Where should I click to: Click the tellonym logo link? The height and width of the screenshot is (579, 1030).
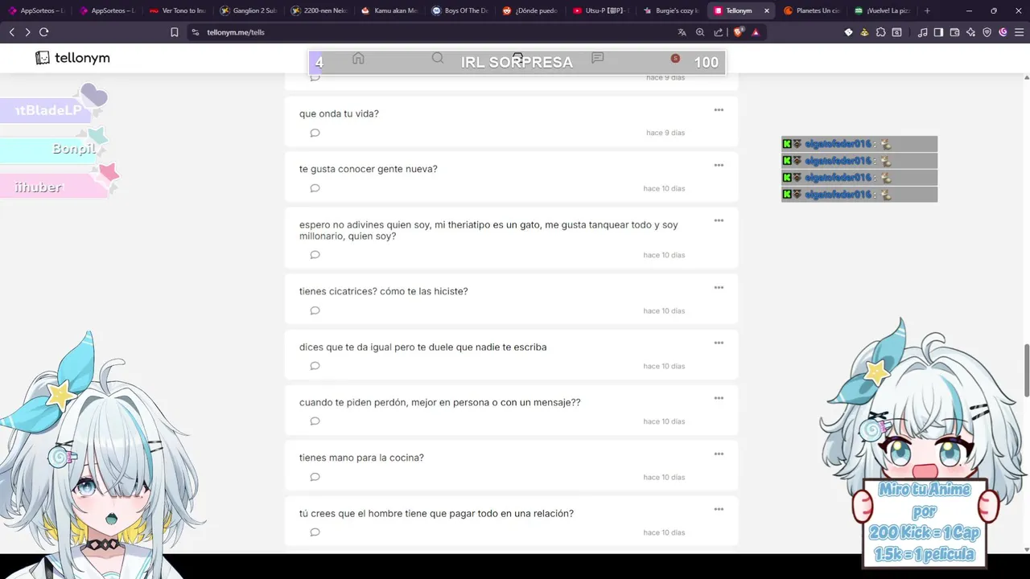click(72, 58)
